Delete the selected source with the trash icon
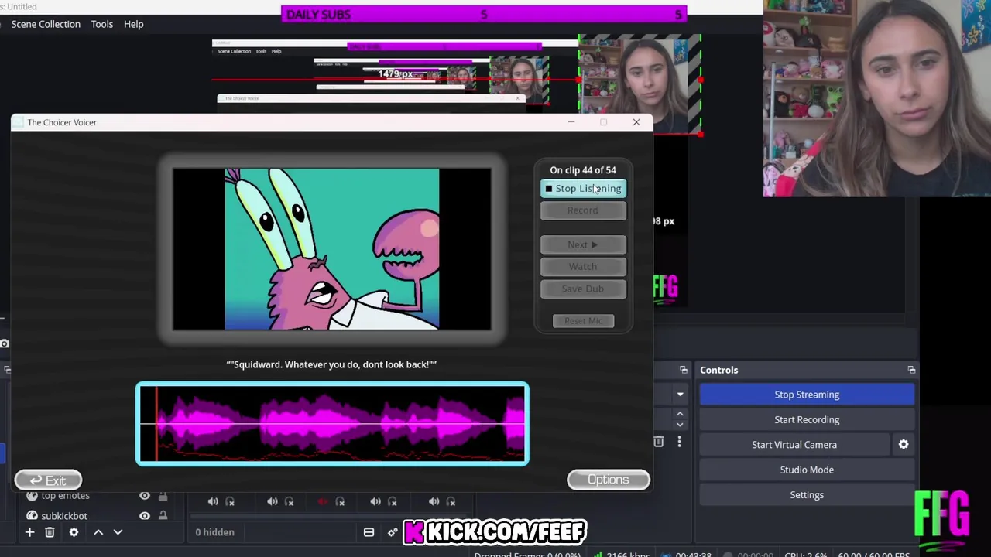This screenshot has height=557, width=991. click(50, 532)
